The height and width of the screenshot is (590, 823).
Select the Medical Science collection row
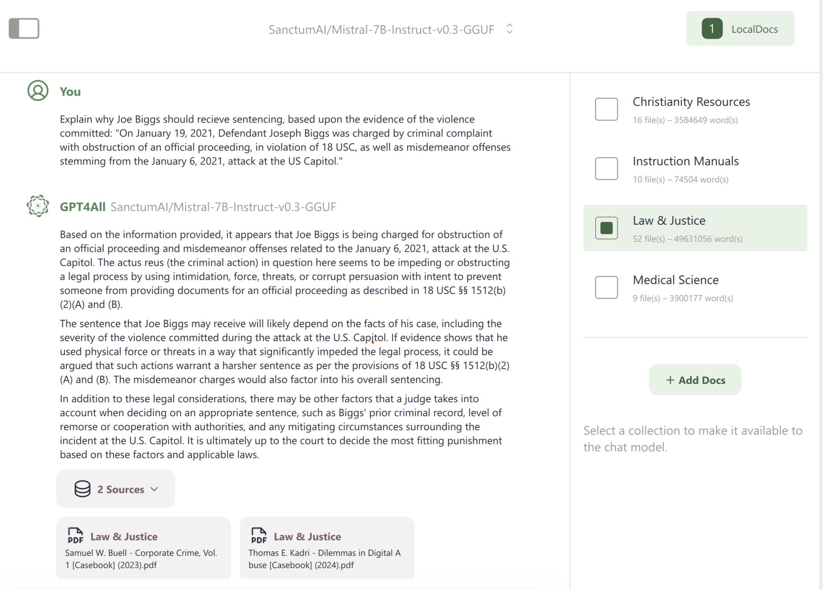(x=695, y=287)
